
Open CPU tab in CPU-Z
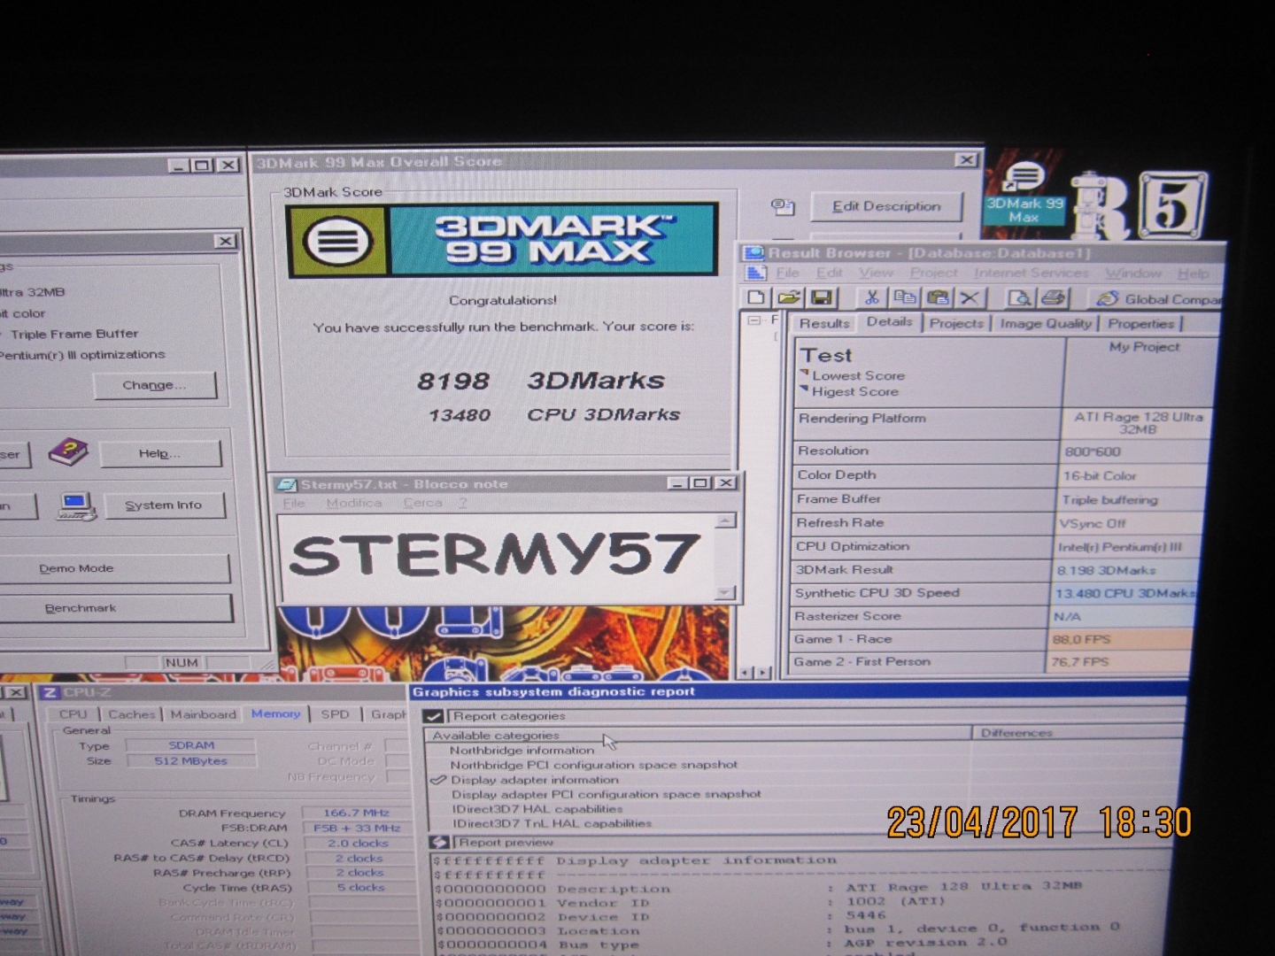point(73,714)
